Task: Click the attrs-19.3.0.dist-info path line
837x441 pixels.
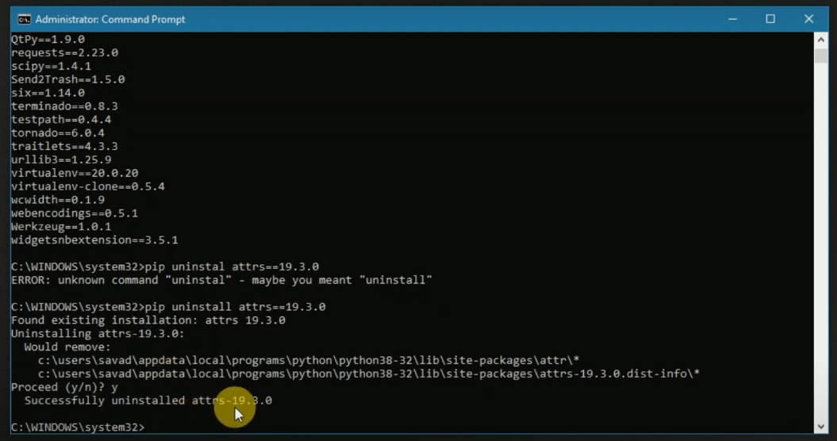Action: [x=368, y=374]
